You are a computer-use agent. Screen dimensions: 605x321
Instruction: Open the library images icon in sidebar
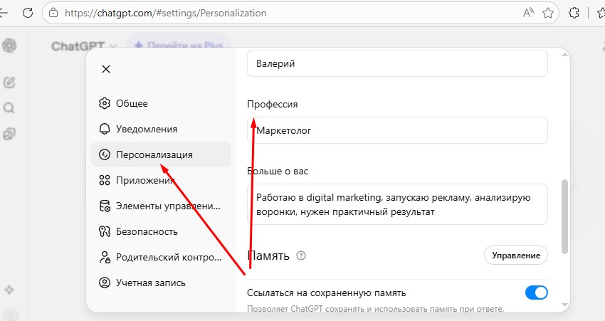pos(9,134)
